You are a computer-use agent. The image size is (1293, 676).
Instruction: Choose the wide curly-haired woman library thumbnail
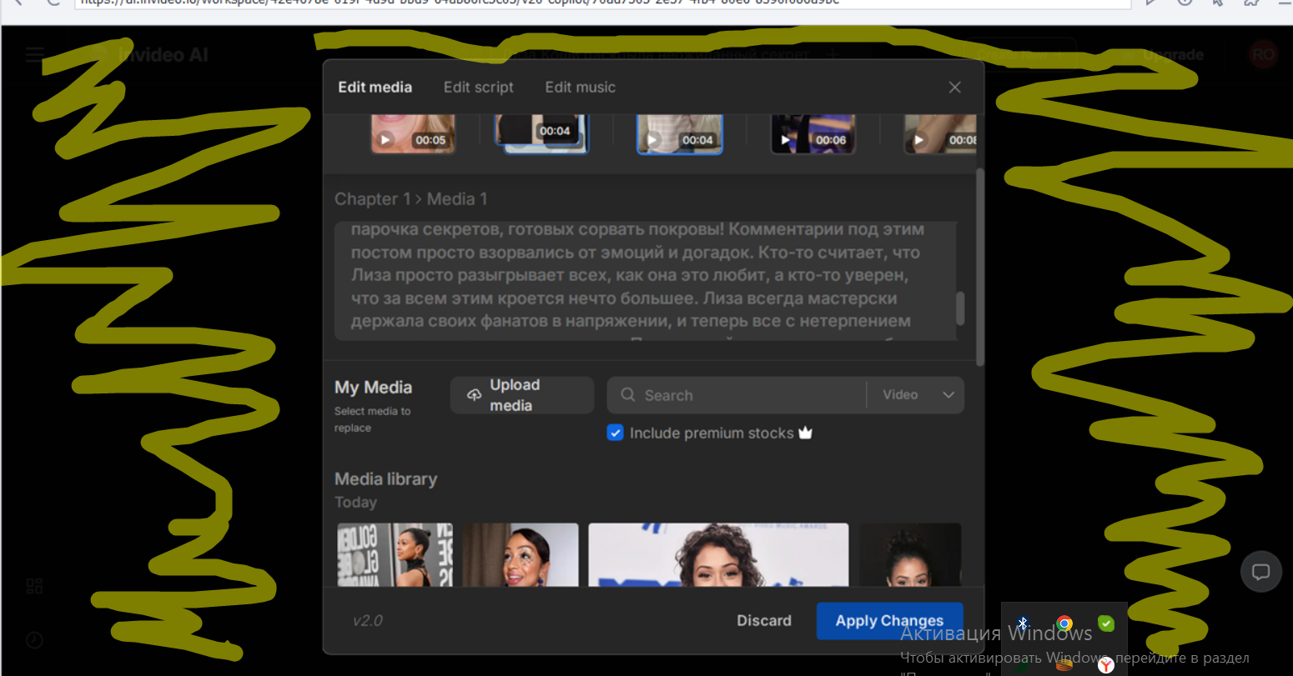point(718,554)
